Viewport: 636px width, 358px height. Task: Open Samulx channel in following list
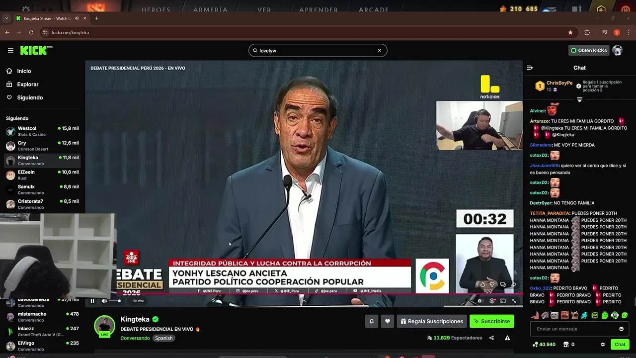pos(42,189)
